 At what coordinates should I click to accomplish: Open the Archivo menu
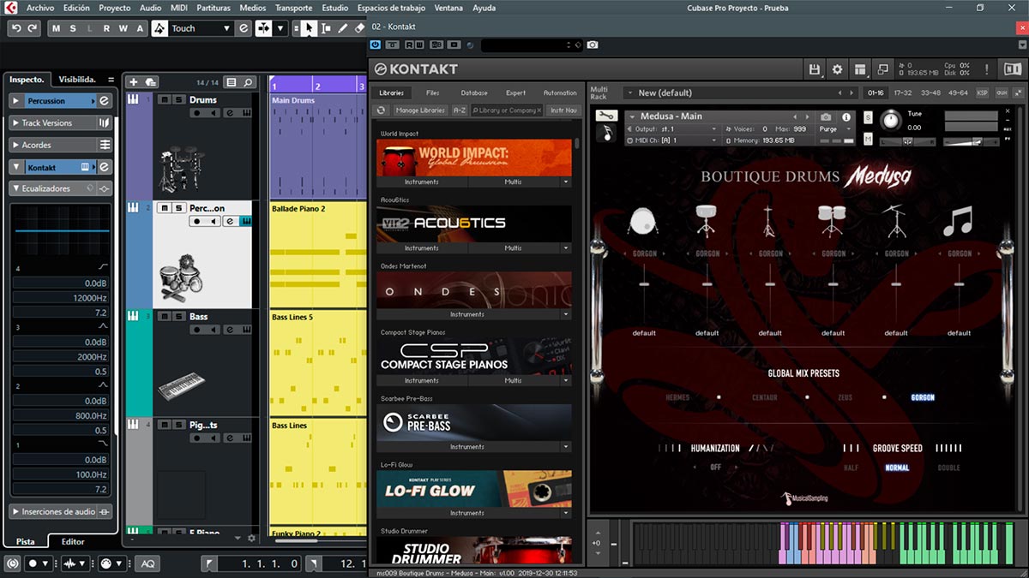40,8
